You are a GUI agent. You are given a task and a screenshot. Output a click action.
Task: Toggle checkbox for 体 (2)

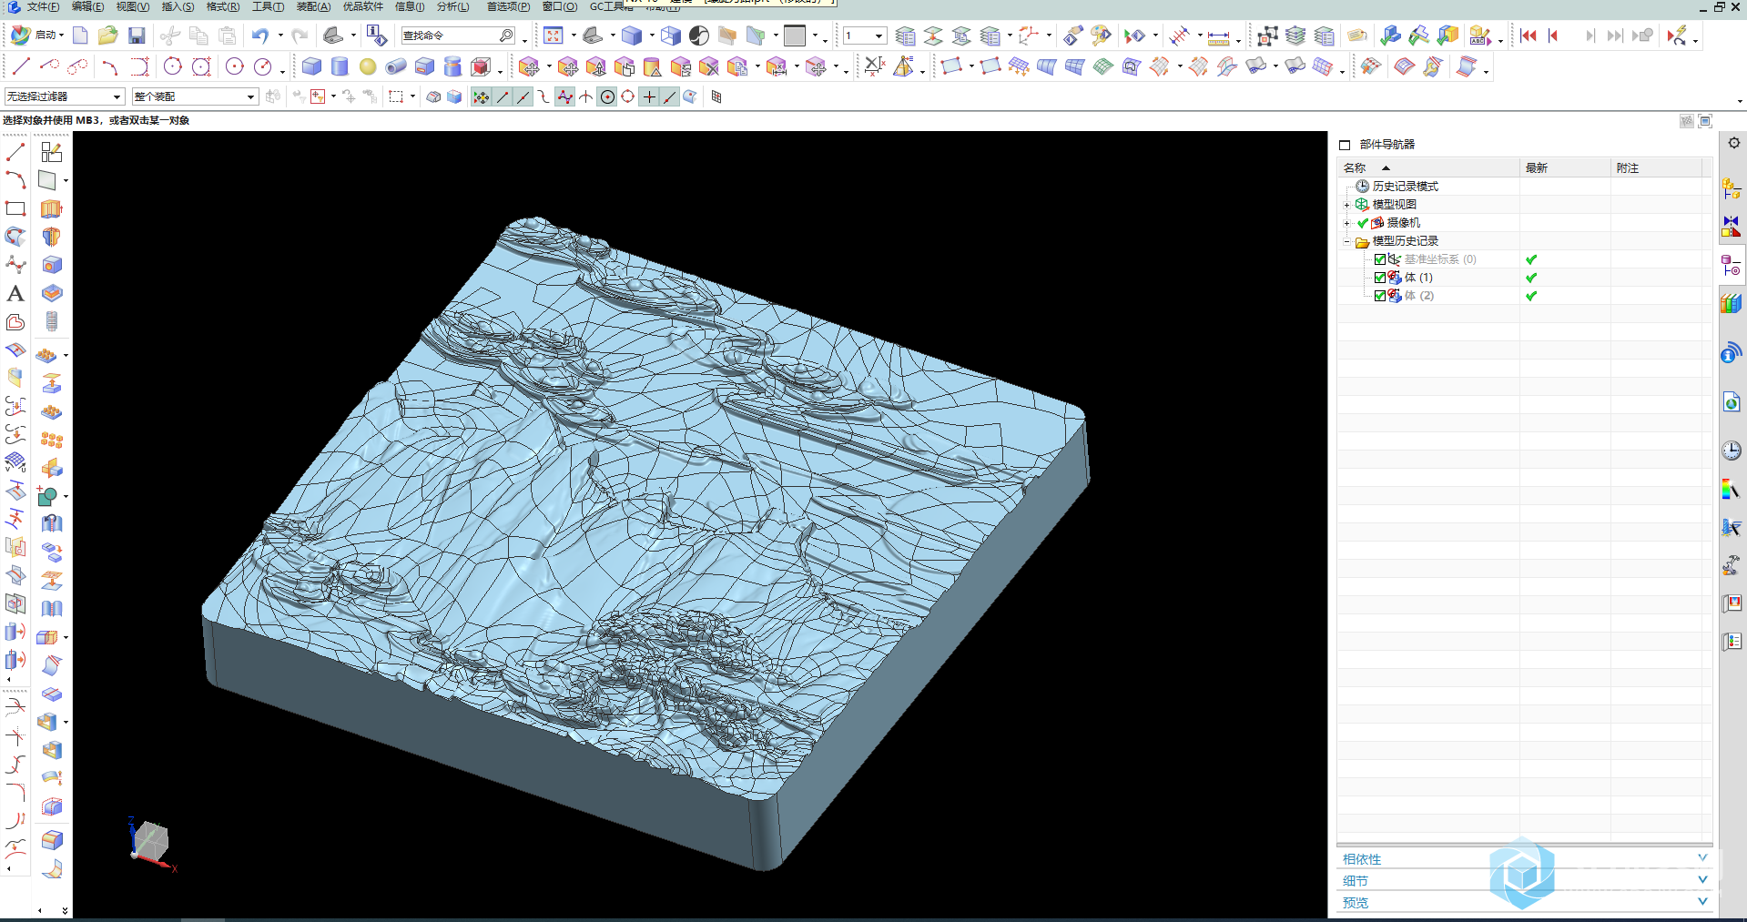click(1379, 296)
